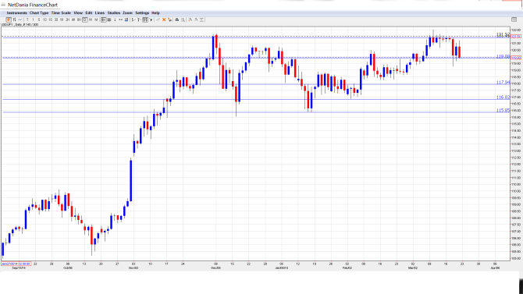Select the 1-minute time scale button
Image resolution: width=523 pixels, height=294 pixels.
pyautogui.click(x=33, y=19)
